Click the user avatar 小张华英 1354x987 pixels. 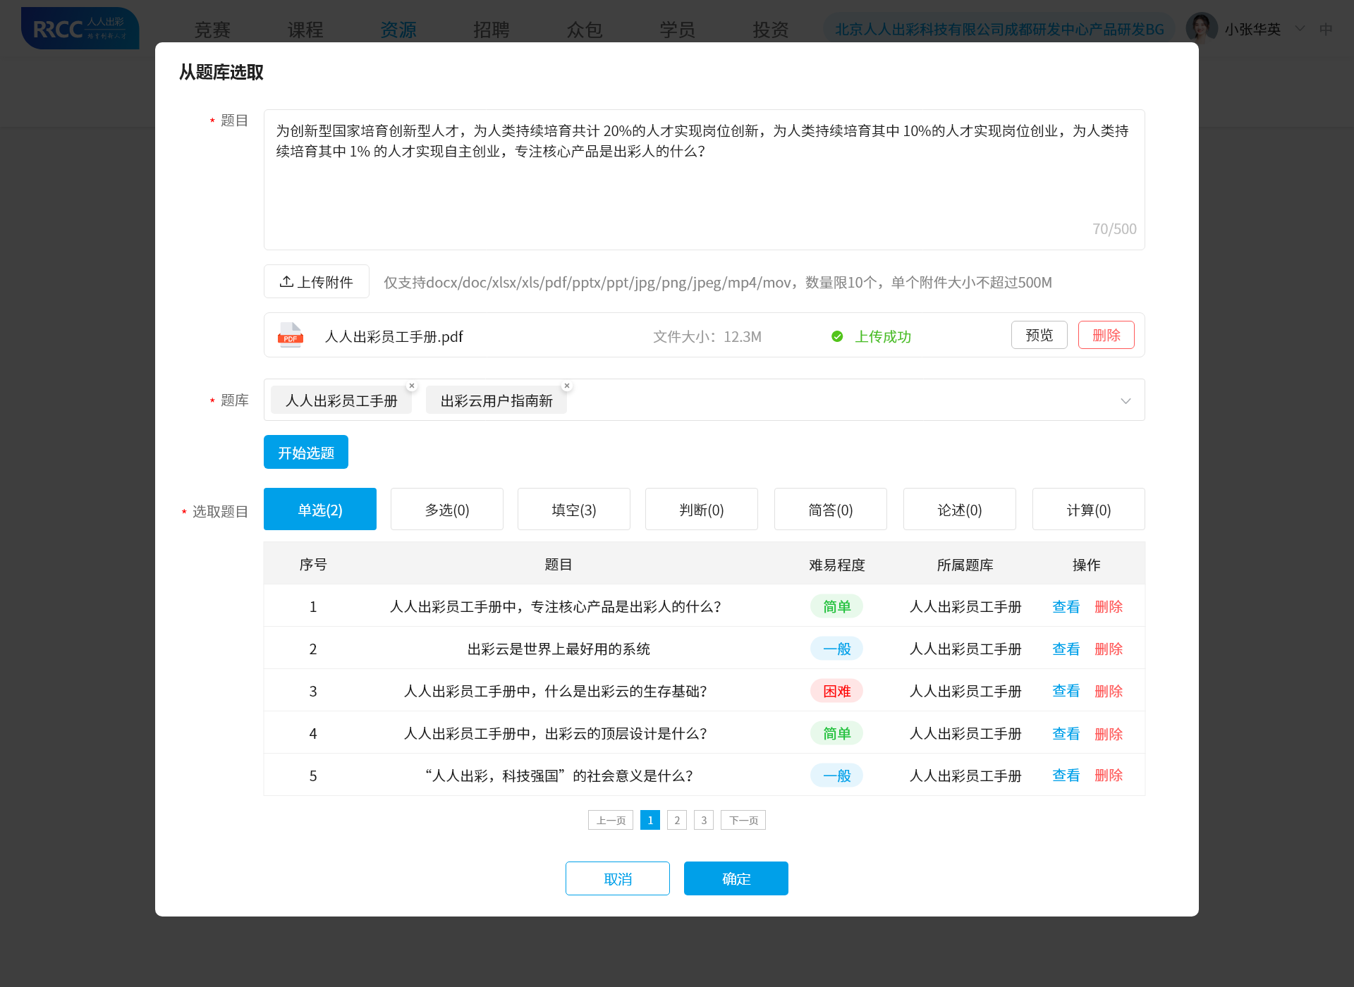point(1202,28)
